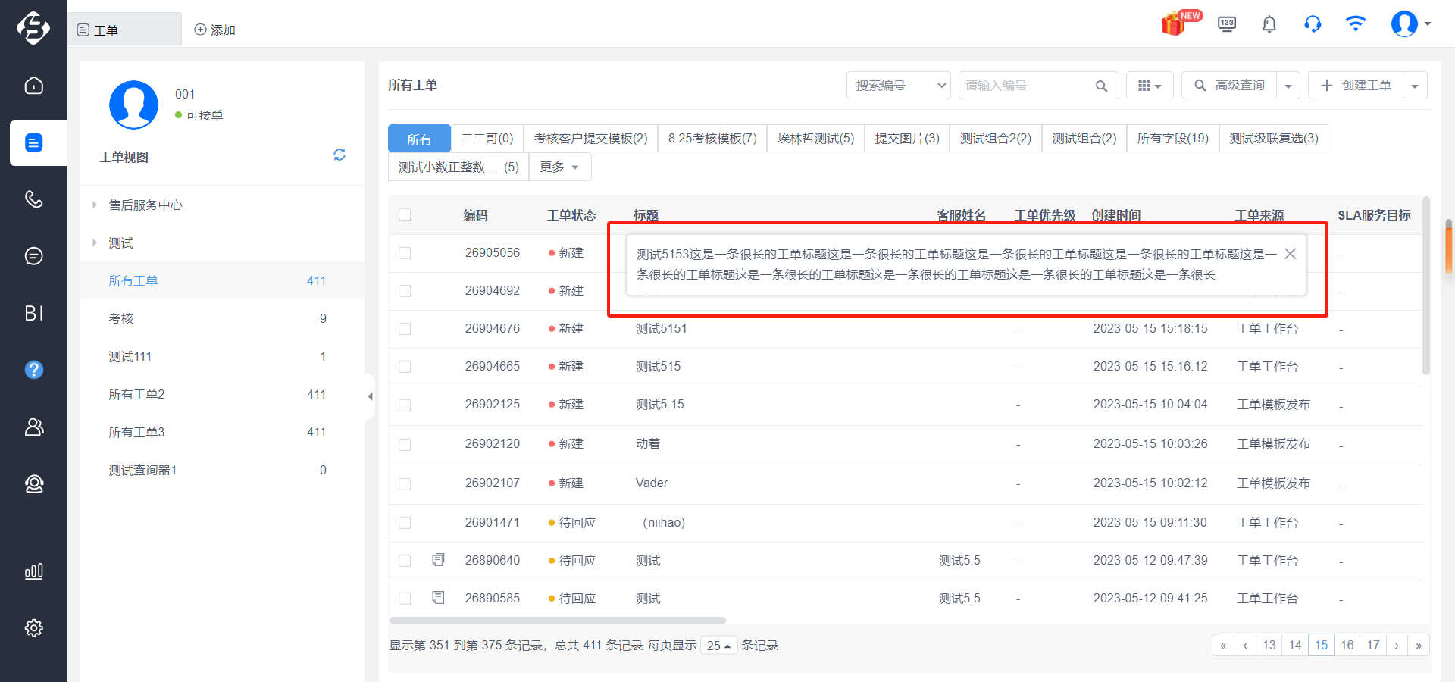This screenshot has height=682, width=1455.
Task: Open the 搜索编号 dropdown
Action: [x=899, y=86]
